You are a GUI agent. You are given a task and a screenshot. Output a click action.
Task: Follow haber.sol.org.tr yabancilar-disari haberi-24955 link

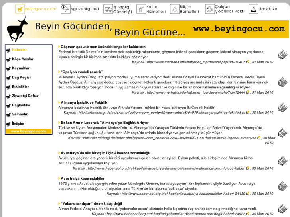coord(176,214)
